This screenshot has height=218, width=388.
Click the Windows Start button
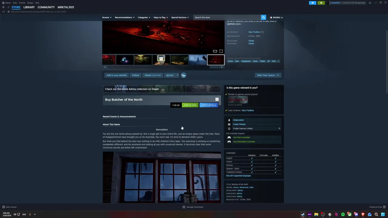383,214
